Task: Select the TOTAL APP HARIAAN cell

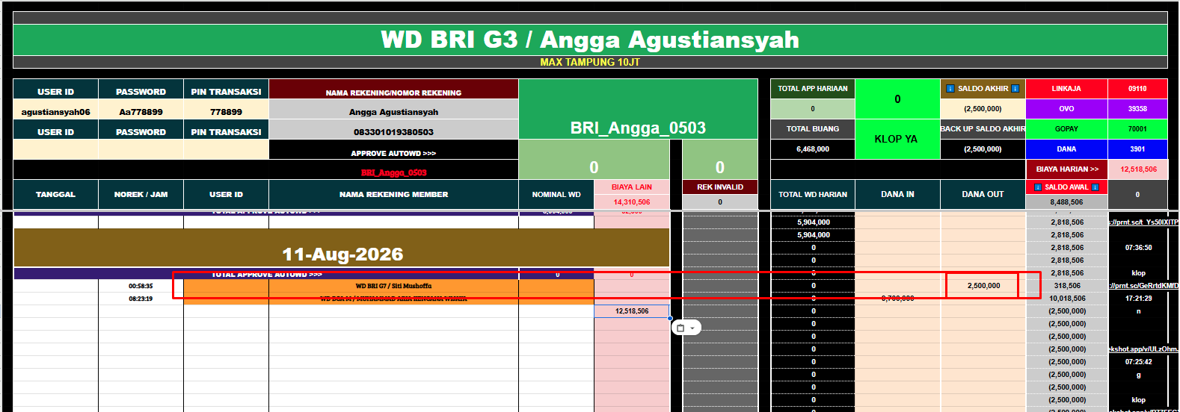Action: (813, 89)
